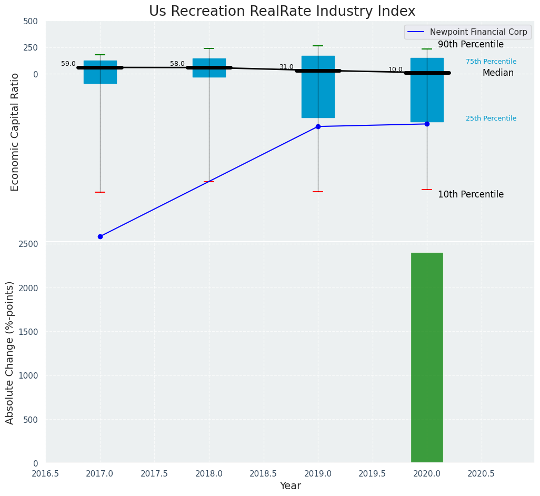Image resolution: width=540 pixels, height=496 pixels.
Task: Click the Newpoint Financial Corp legend entry
Action: click(x=478, y=32)
